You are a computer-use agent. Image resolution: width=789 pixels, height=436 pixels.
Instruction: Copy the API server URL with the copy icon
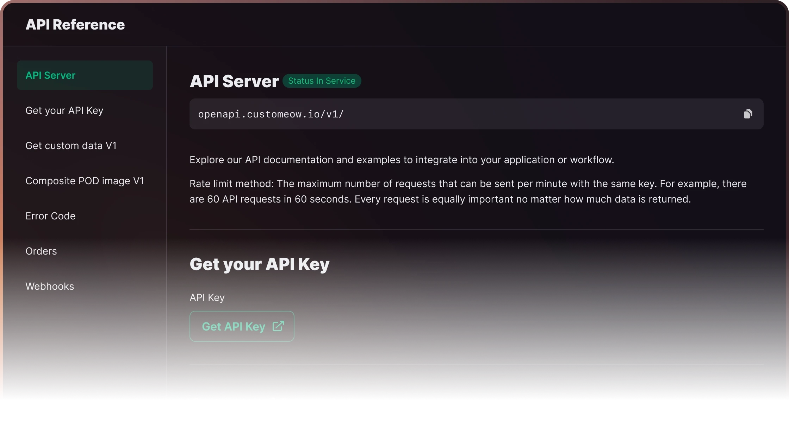[748, 114]
